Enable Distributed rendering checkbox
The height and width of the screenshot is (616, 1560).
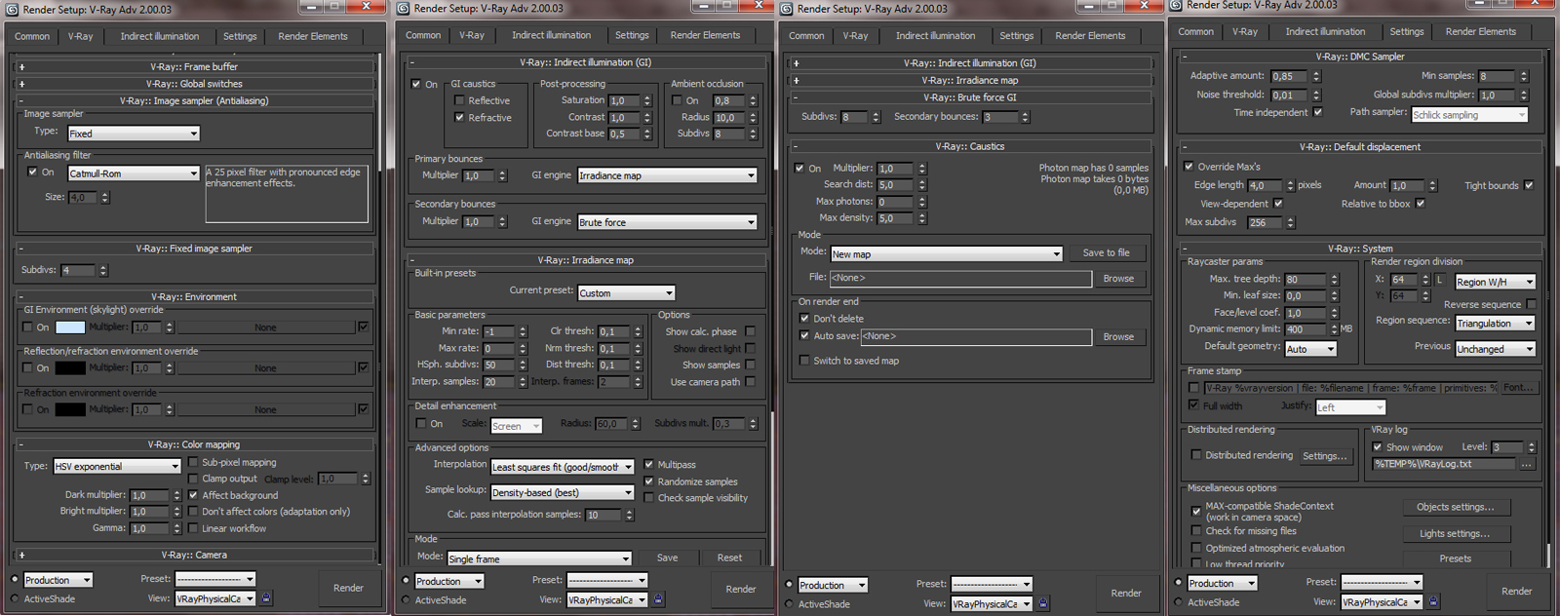(1196, 455)
